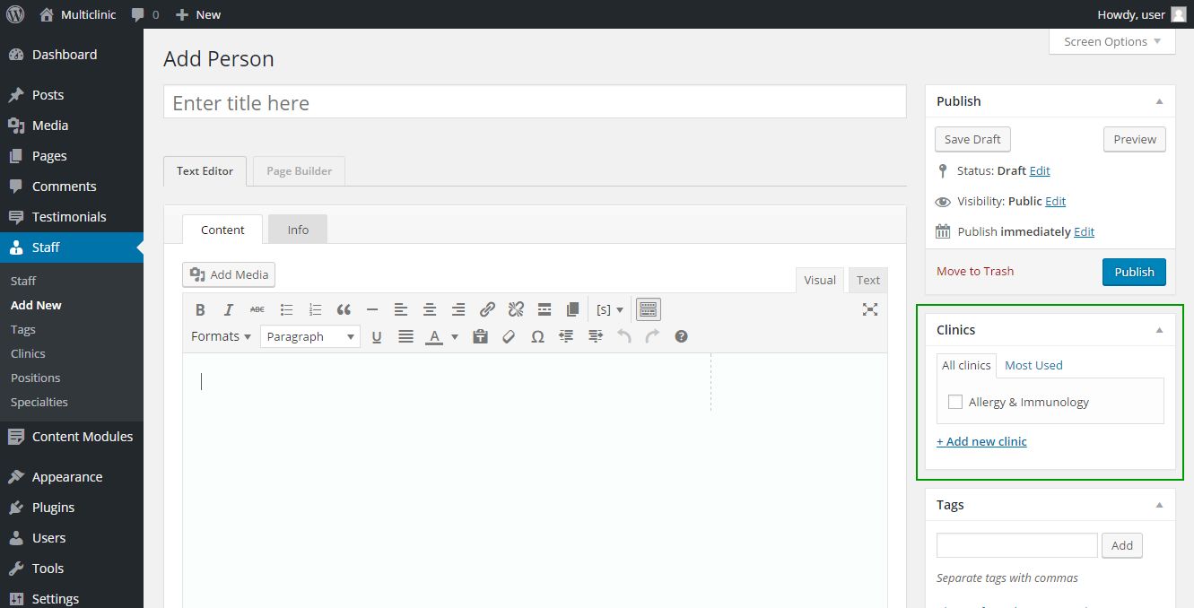Viewport: 1194px width, 608px height.
Task: Switch editor to Text mode tab
Action: coord(868,280)
